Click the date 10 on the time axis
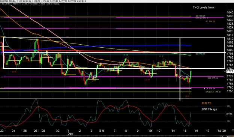 150,131
